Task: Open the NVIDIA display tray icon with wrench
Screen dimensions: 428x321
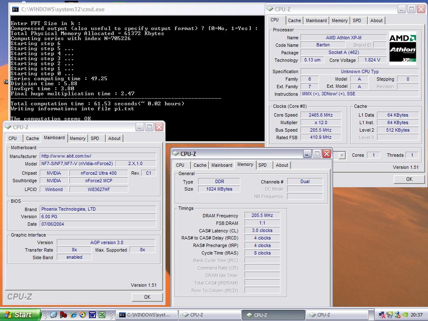Action: (x=390, y=315)
